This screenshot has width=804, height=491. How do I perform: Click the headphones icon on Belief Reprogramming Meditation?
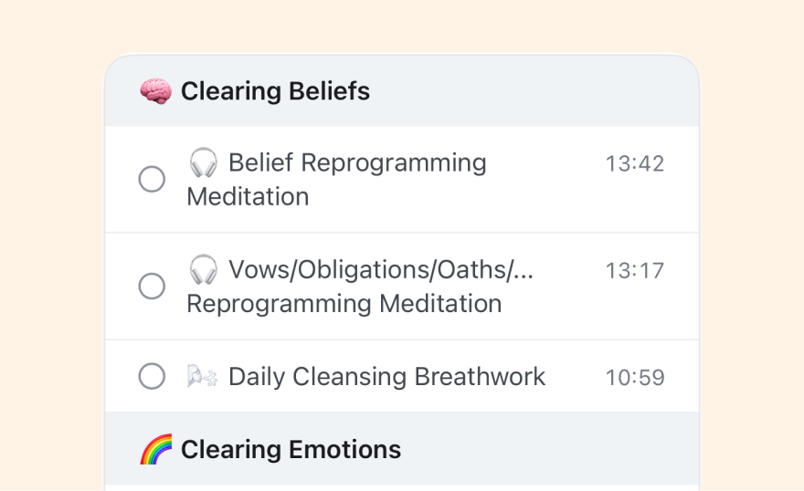coord(203,163)
